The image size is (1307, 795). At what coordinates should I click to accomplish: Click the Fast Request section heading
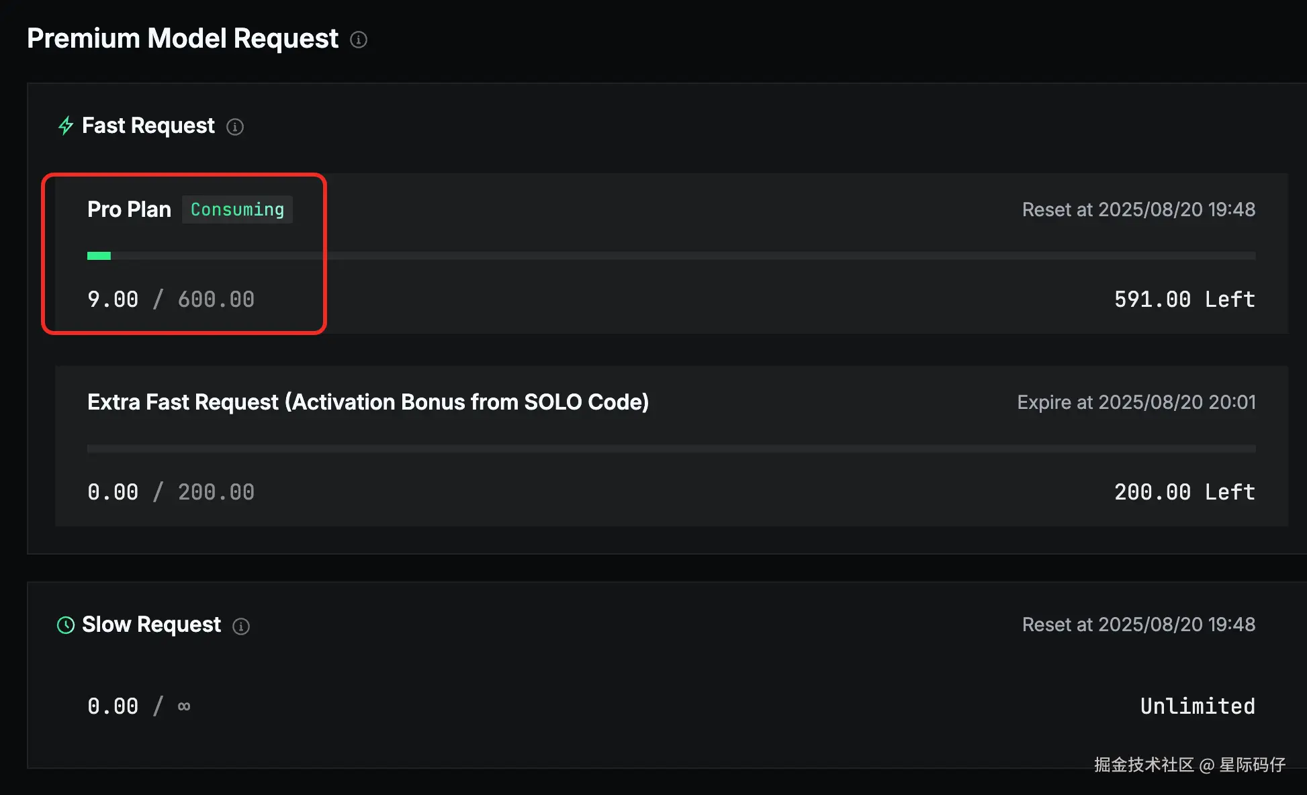pos(148,126)
